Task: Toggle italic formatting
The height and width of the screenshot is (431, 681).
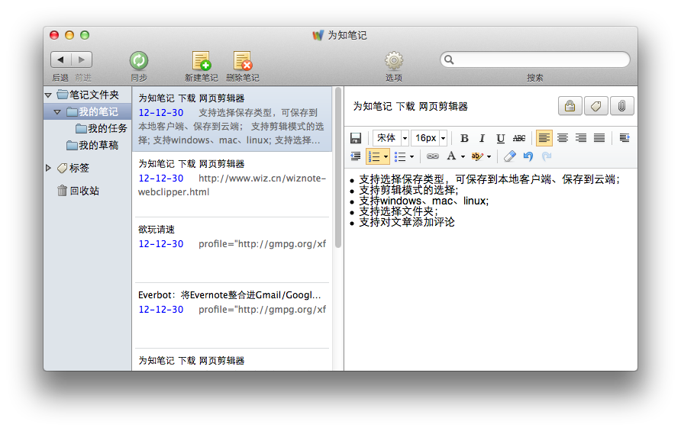Action: (x=482, y=138)
